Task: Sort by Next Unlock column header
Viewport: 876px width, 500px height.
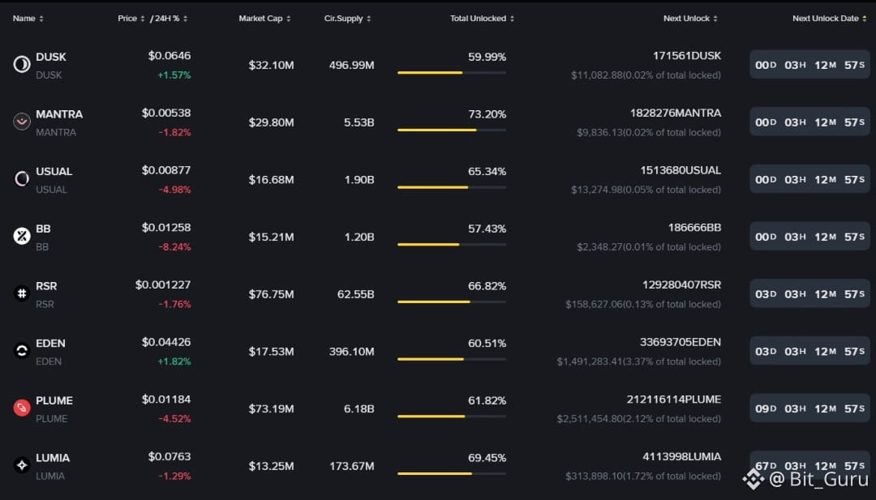Action: click(x=690, y=19)
